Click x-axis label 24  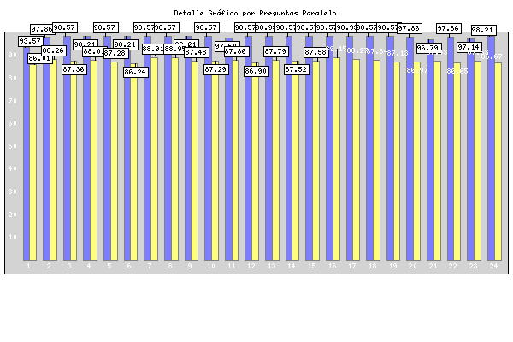pyautogui.click(x=493, y=267)
